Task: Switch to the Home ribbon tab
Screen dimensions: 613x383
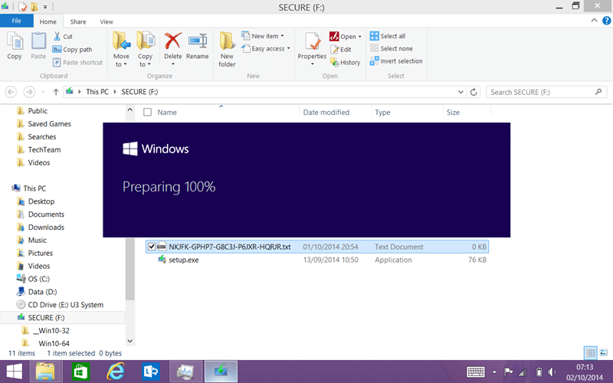Action: [48, 22]
